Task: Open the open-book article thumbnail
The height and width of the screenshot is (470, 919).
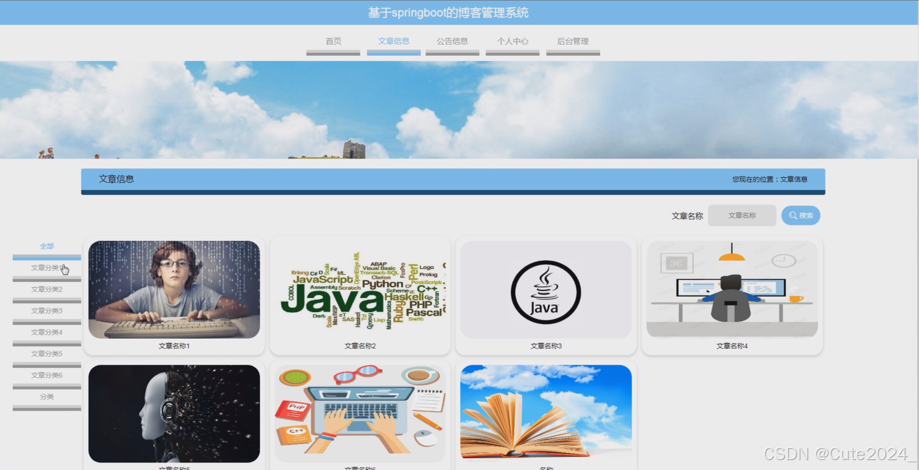Action: pyautogui.click(x=546, y=413)
